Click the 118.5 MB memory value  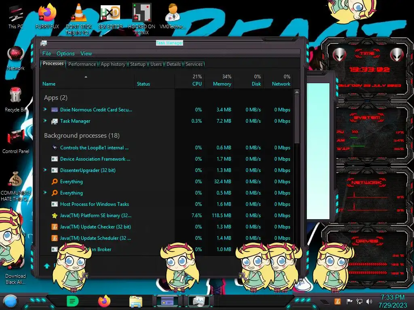221,216
